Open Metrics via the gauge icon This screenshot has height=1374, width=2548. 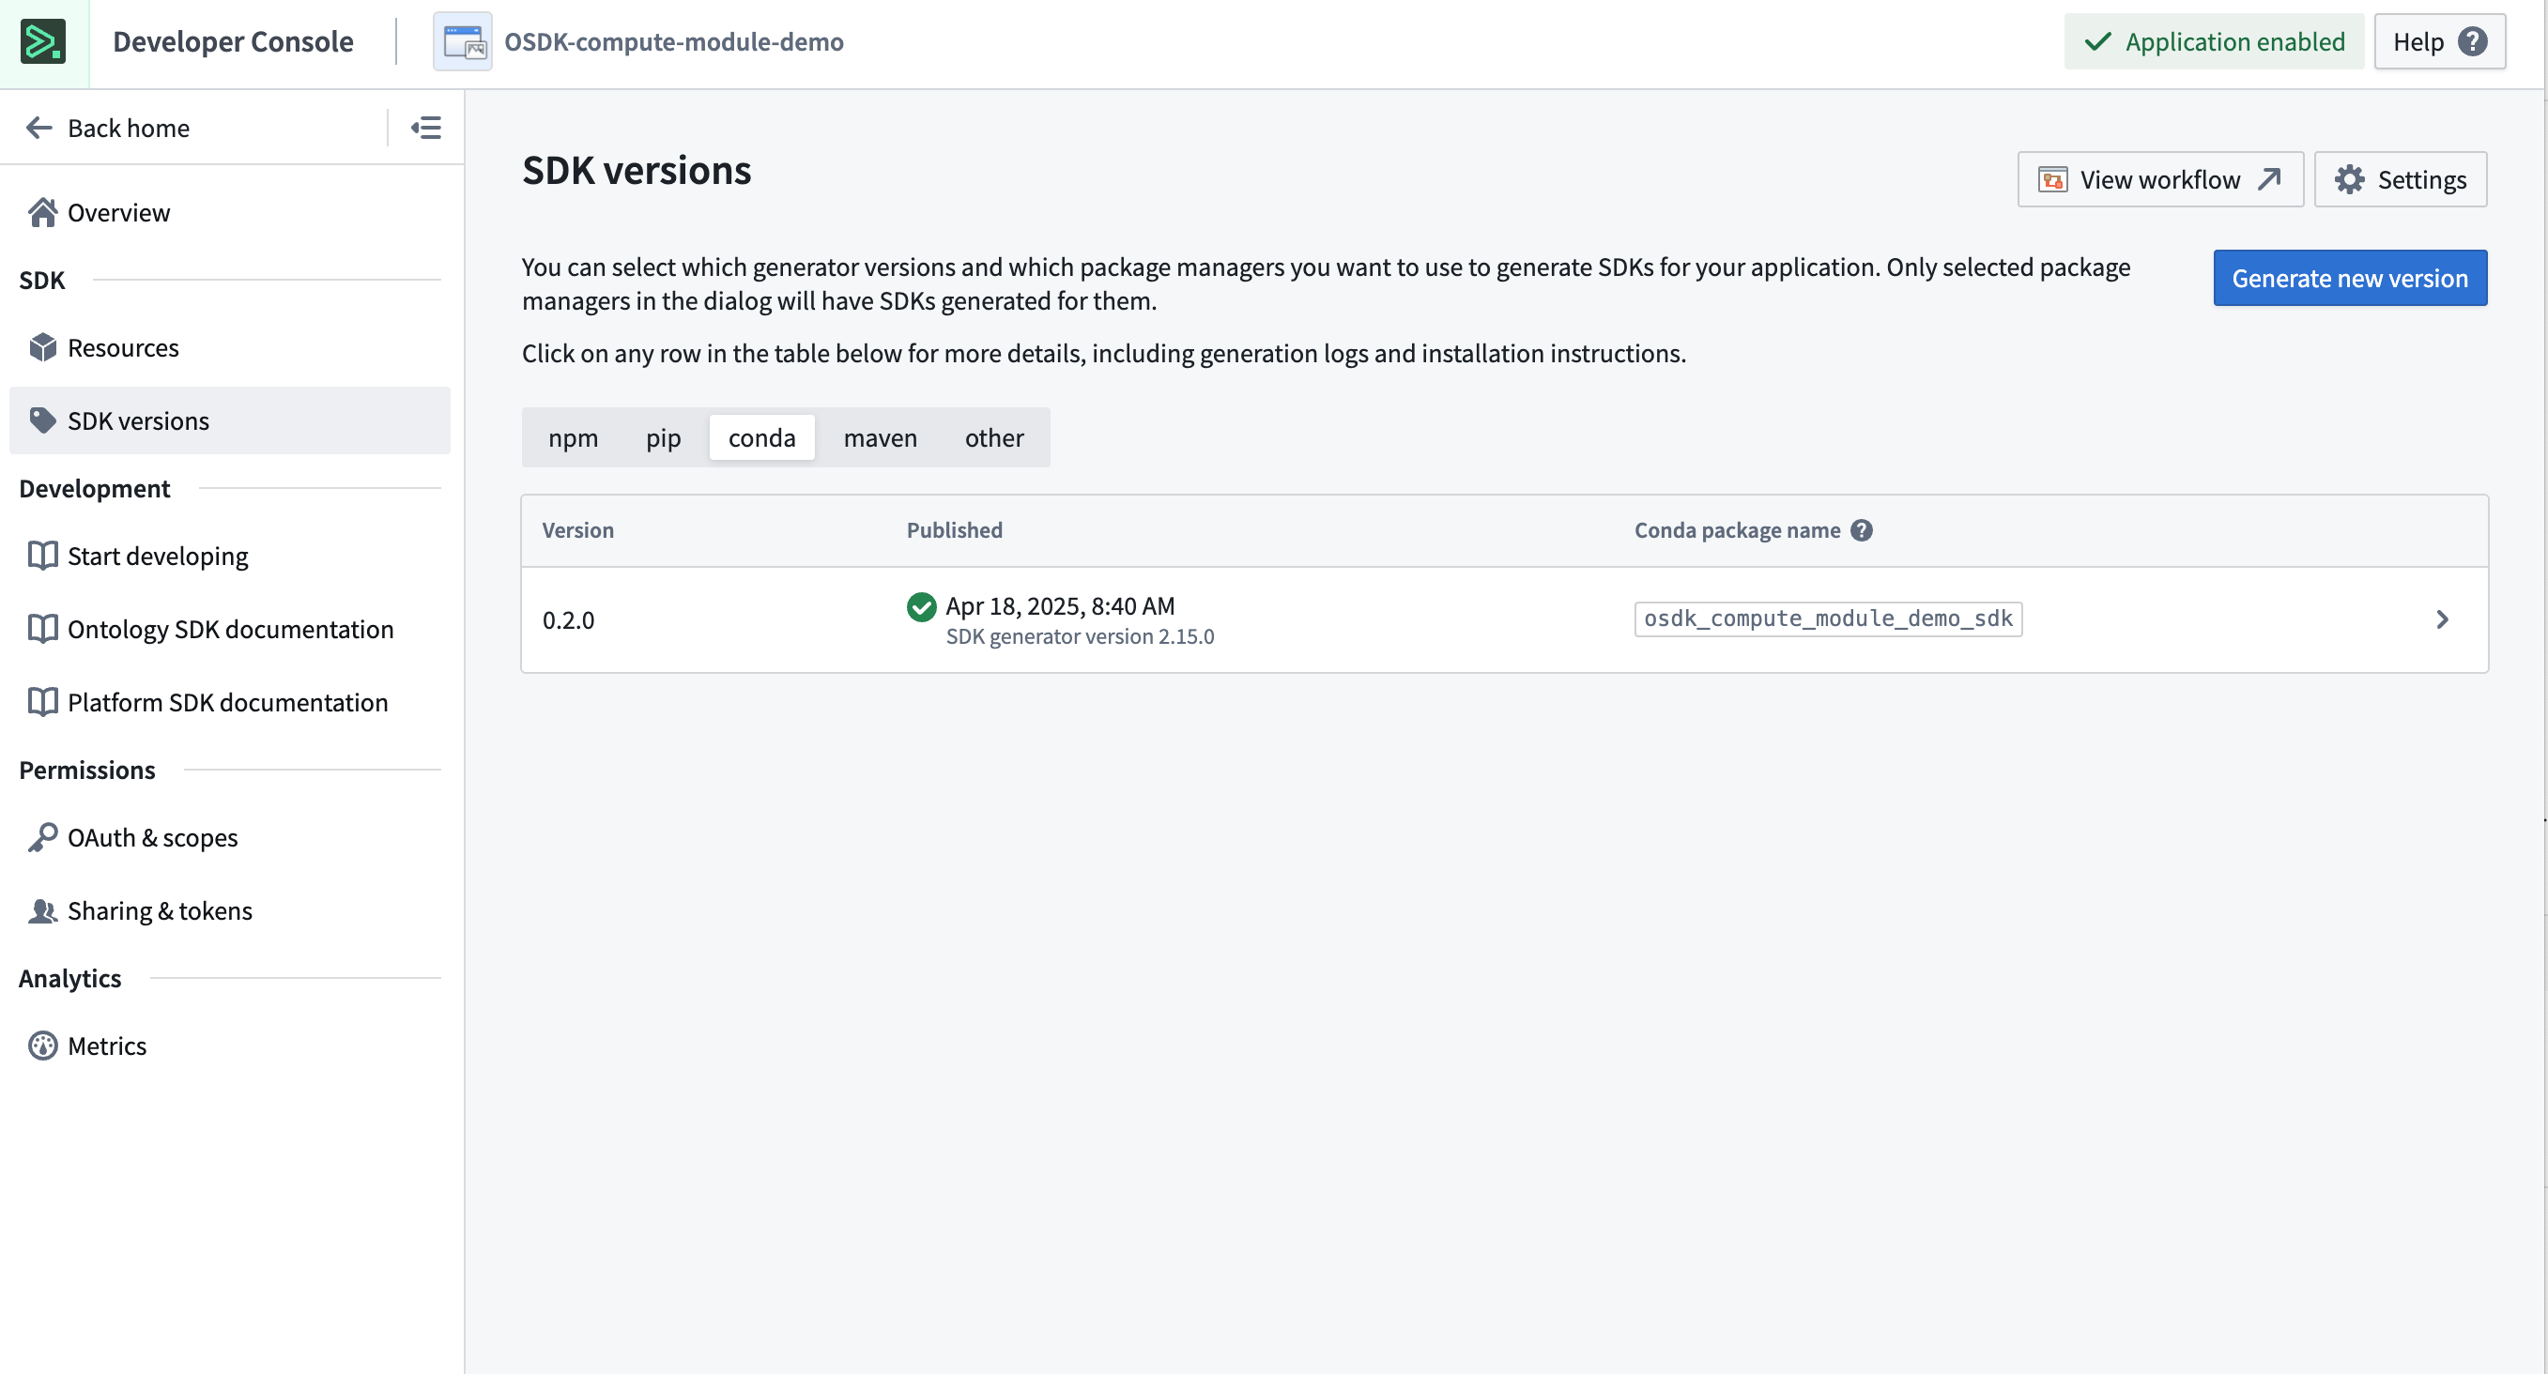[x=42, y=1045]
